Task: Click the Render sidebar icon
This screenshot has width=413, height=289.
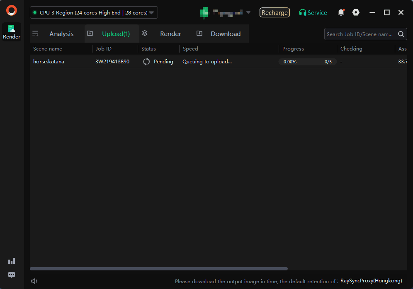Action: click(x=12, y=32)
